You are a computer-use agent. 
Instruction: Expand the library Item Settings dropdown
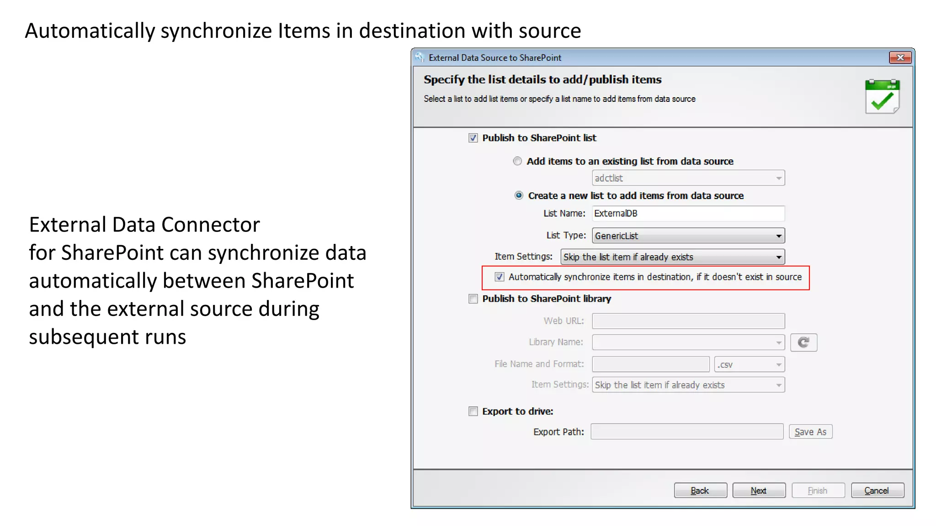tap(688, 385)
